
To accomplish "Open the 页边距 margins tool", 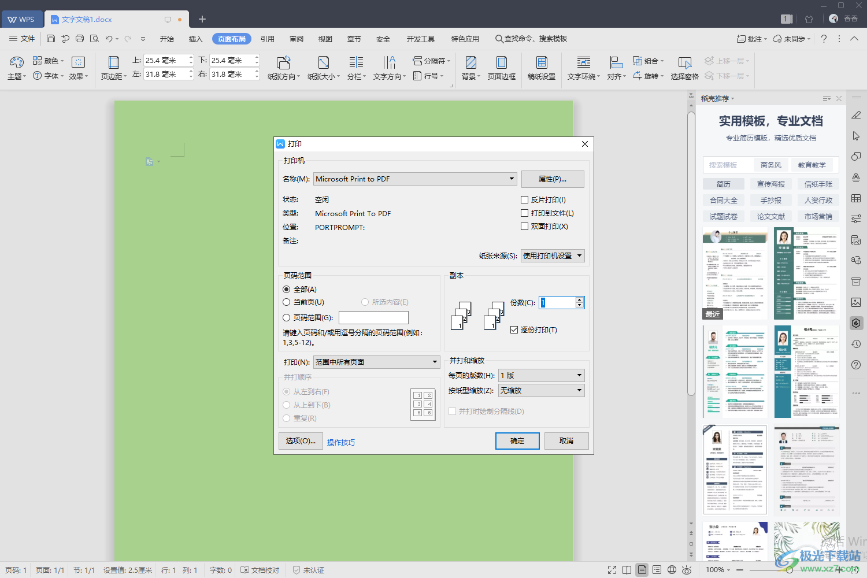I will pyautogui.click(x=114, y=62).
